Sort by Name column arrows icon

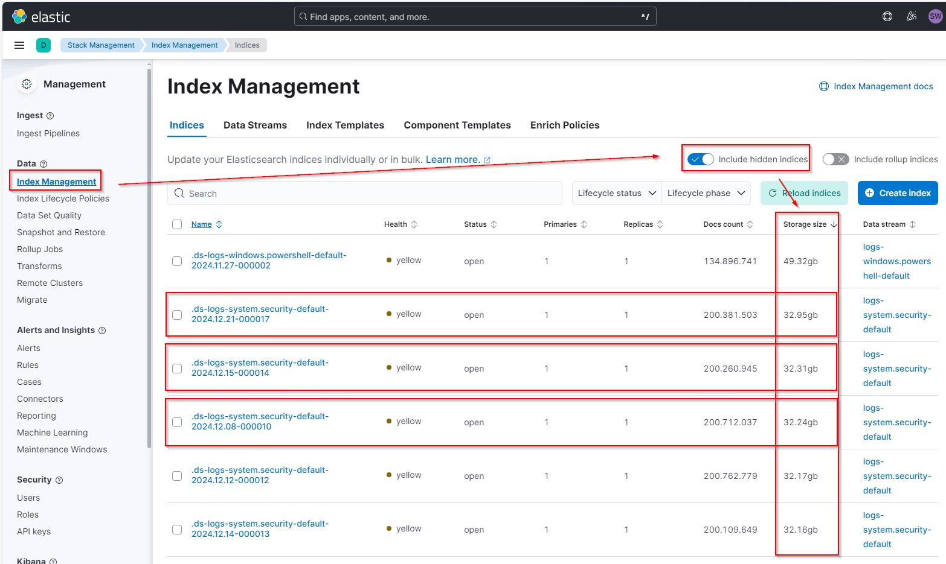pos(219,224)
